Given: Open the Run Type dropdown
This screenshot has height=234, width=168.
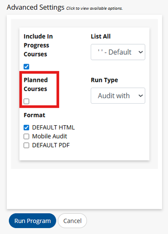Looking at the screenshot, I should [x=118, y=96].
